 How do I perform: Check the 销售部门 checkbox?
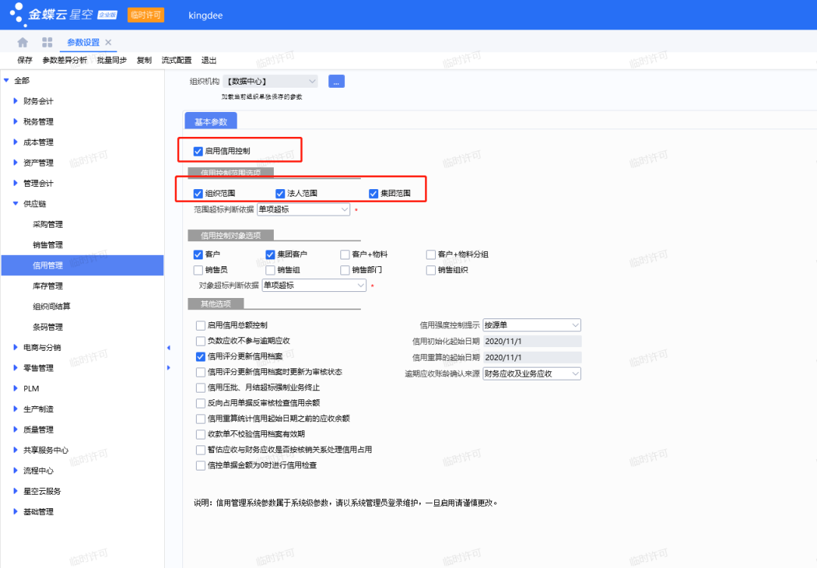coord(345,270)
